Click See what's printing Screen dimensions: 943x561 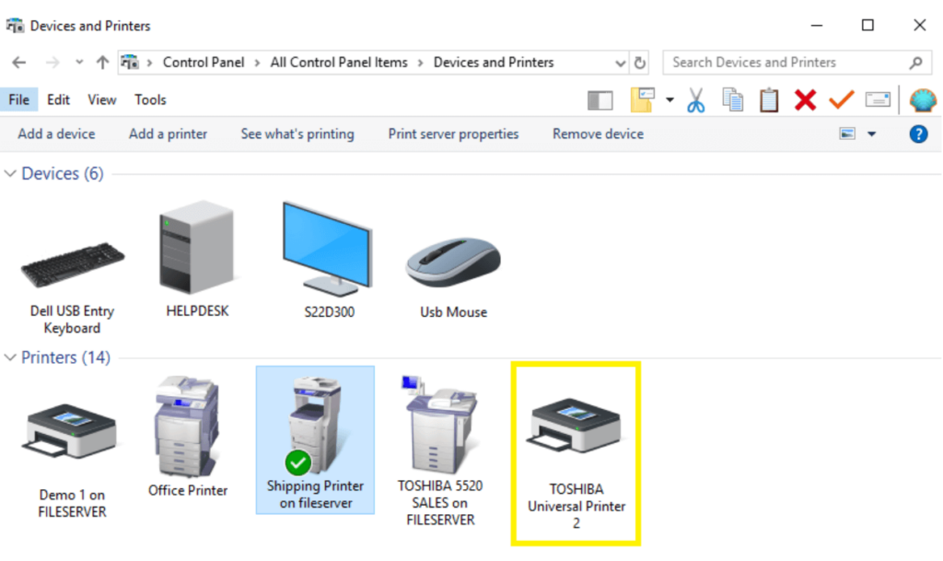coord(297,134)
